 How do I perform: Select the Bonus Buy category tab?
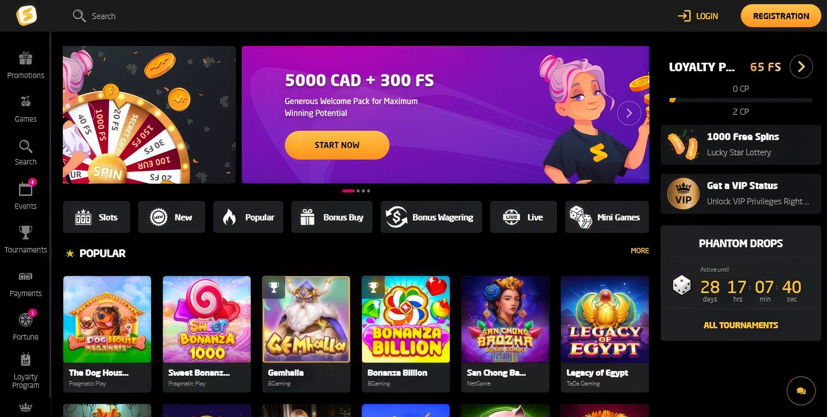pyautogui.click(x=332, y=217)
